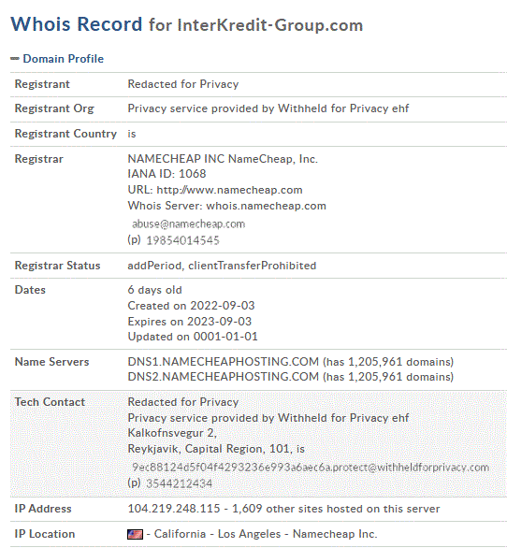Click the 'Registrant Org' row label
507x548 pixels.
[54, 108]
